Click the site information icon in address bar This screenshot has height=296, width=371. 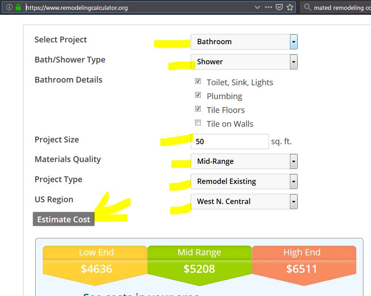[x=9, y=7]
